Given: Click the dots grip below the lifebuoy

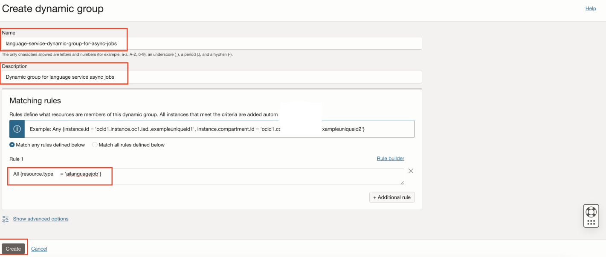Looking at the screenshot, I should point(591,222).
